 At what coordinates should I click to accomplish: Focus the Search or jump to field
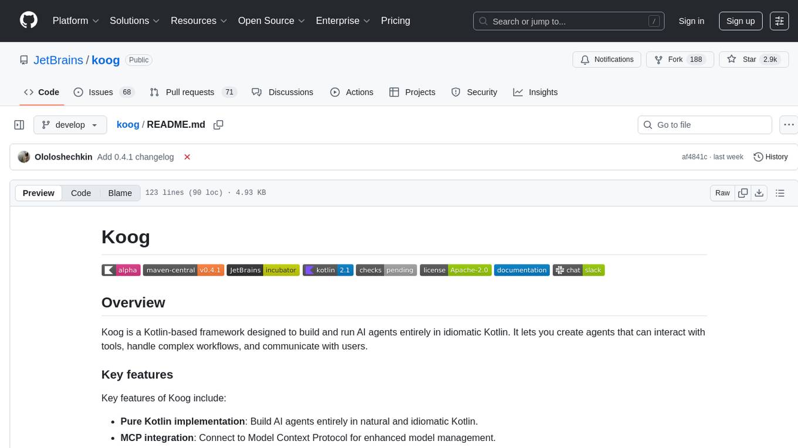(x=569, y=21)
